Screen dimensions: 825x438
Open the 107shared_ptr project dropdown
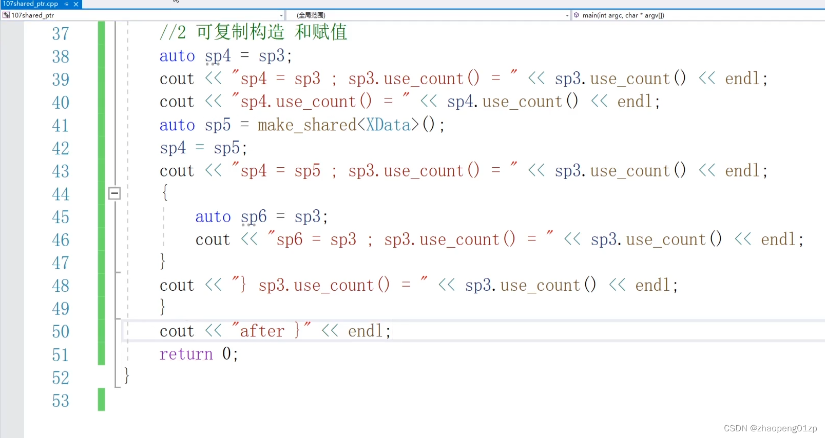(143, 15)
